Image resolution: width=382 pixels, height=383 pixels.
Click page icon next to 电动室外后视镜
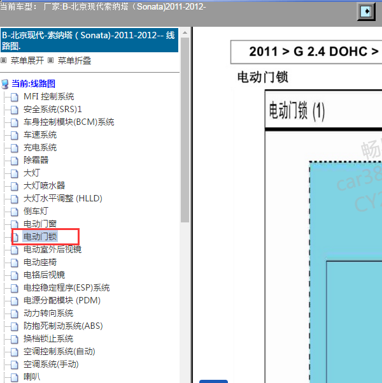[x=15, y=250]
